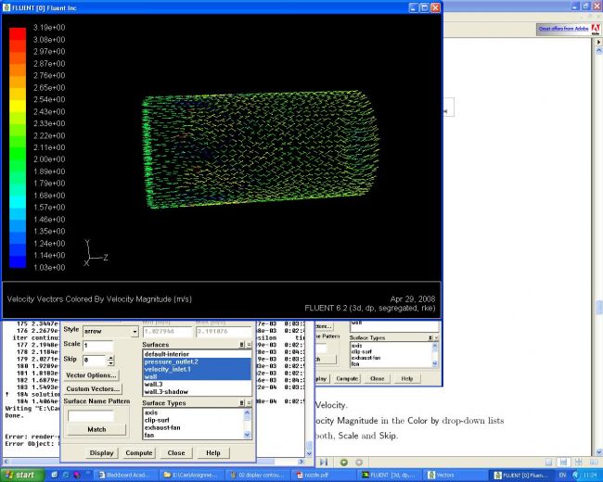The image size is (603, 482).
Task: Select velocity_inlet.1 surface
Action: click(x=197, y=369)
